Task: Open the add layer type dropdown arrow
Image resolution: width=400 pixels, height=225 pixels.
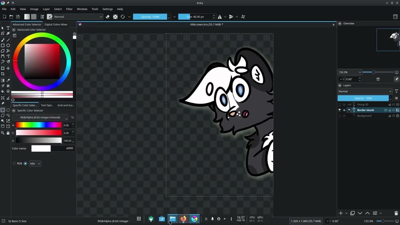Action: point(346,213)
